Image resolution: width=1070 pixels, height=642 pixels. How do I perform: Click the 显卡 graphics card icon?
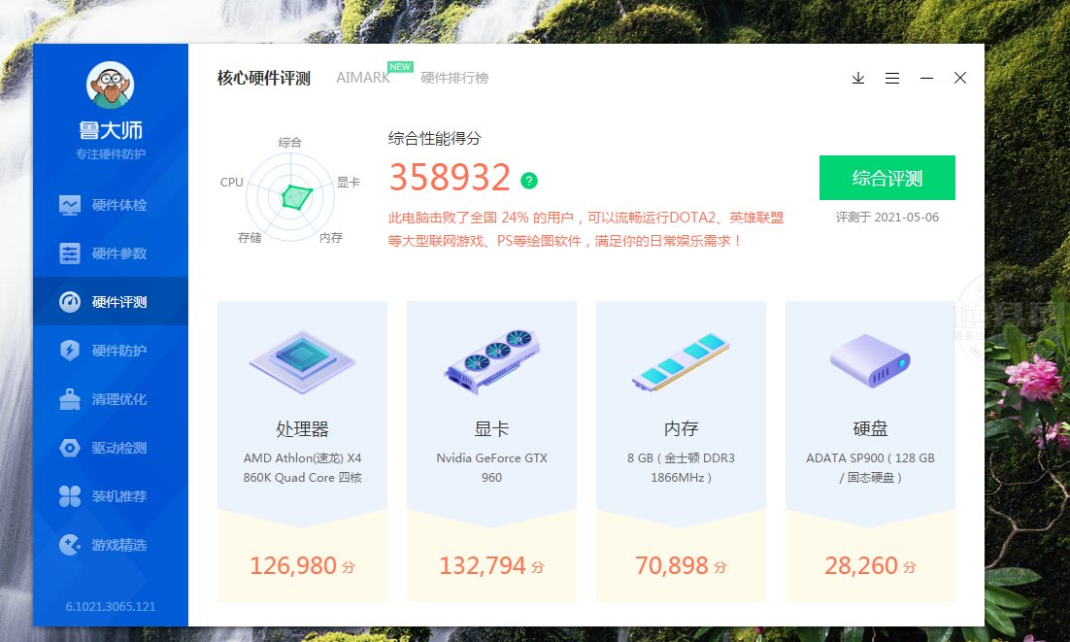(x=491, y=362)
